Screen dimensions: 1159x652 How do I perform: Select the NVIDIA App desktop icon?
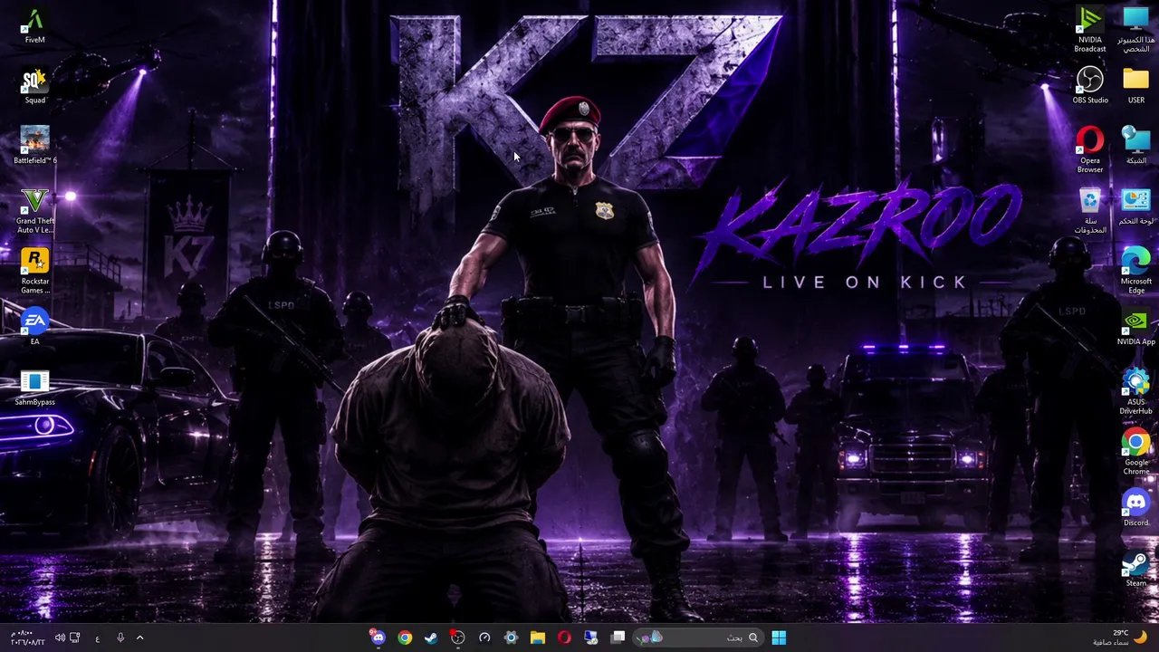tap(1136, 328)
